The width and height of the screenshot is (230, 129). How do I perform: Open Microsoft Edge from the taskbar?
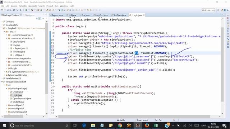click(x=84, y=125)
